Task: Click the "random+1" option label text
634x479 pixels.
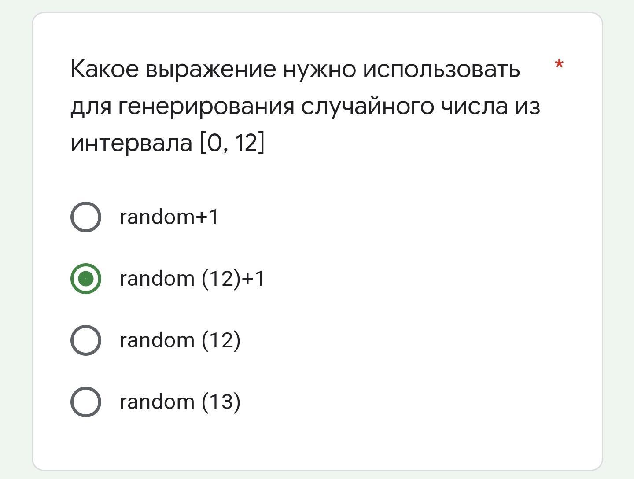Action: [x=169, y=217]
